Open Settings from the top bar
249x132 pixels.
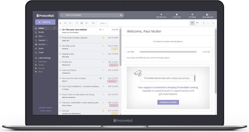click(192, 16)
